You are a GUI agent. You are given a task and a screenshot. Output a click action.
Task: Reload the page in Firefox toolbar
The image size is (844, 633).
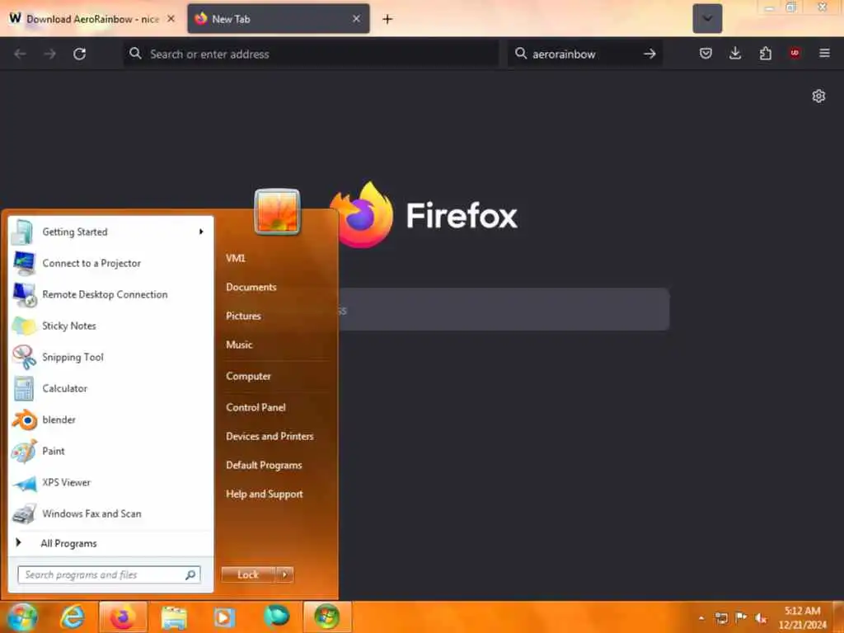pyautogui.click(x=80, y=54)
